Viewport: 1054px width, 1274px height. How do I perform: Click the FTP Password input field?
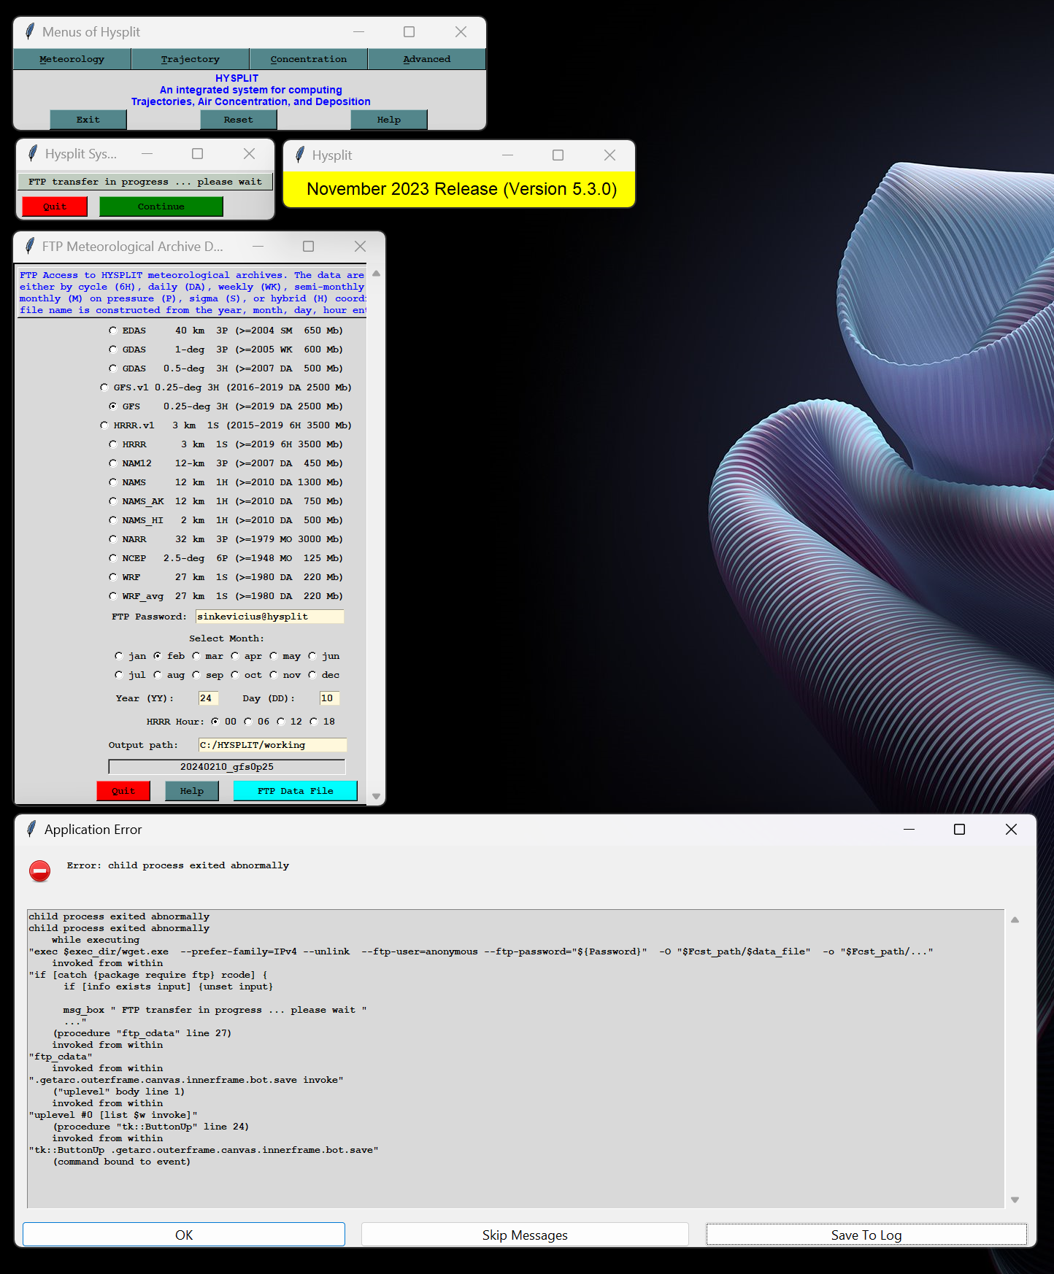tap(269, 617)
